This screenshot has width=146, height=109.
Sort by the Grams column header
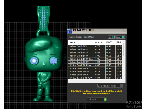pos(99,42)
